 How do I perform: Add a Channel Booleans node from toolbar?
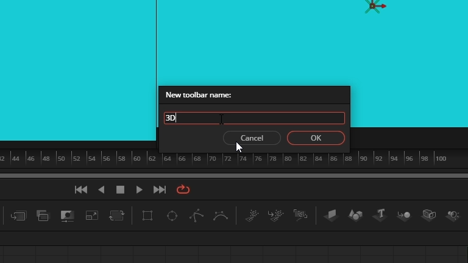[x=43, y=216]
